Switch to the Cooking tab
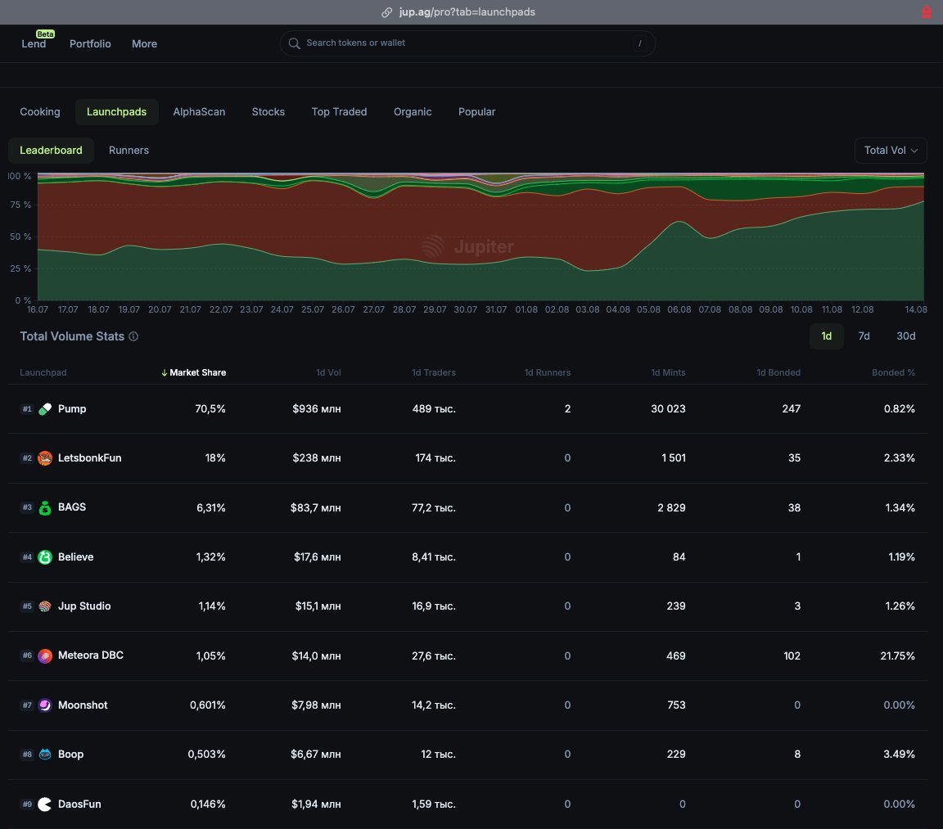The width and height of the screenshot is (943, 829). [39, 112]
